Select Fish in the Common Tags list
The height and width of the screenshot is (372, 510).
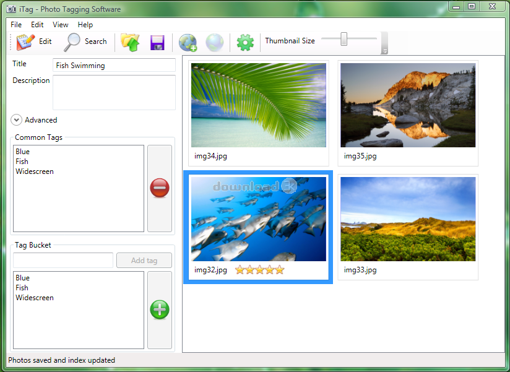tap(22, 162)
